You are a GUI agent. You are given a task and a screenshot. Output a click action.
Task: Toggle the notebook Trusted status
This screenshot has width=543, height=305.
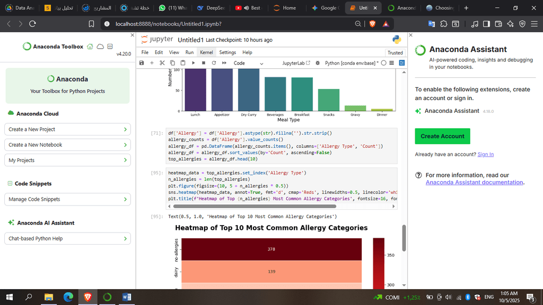click(395, 52)
